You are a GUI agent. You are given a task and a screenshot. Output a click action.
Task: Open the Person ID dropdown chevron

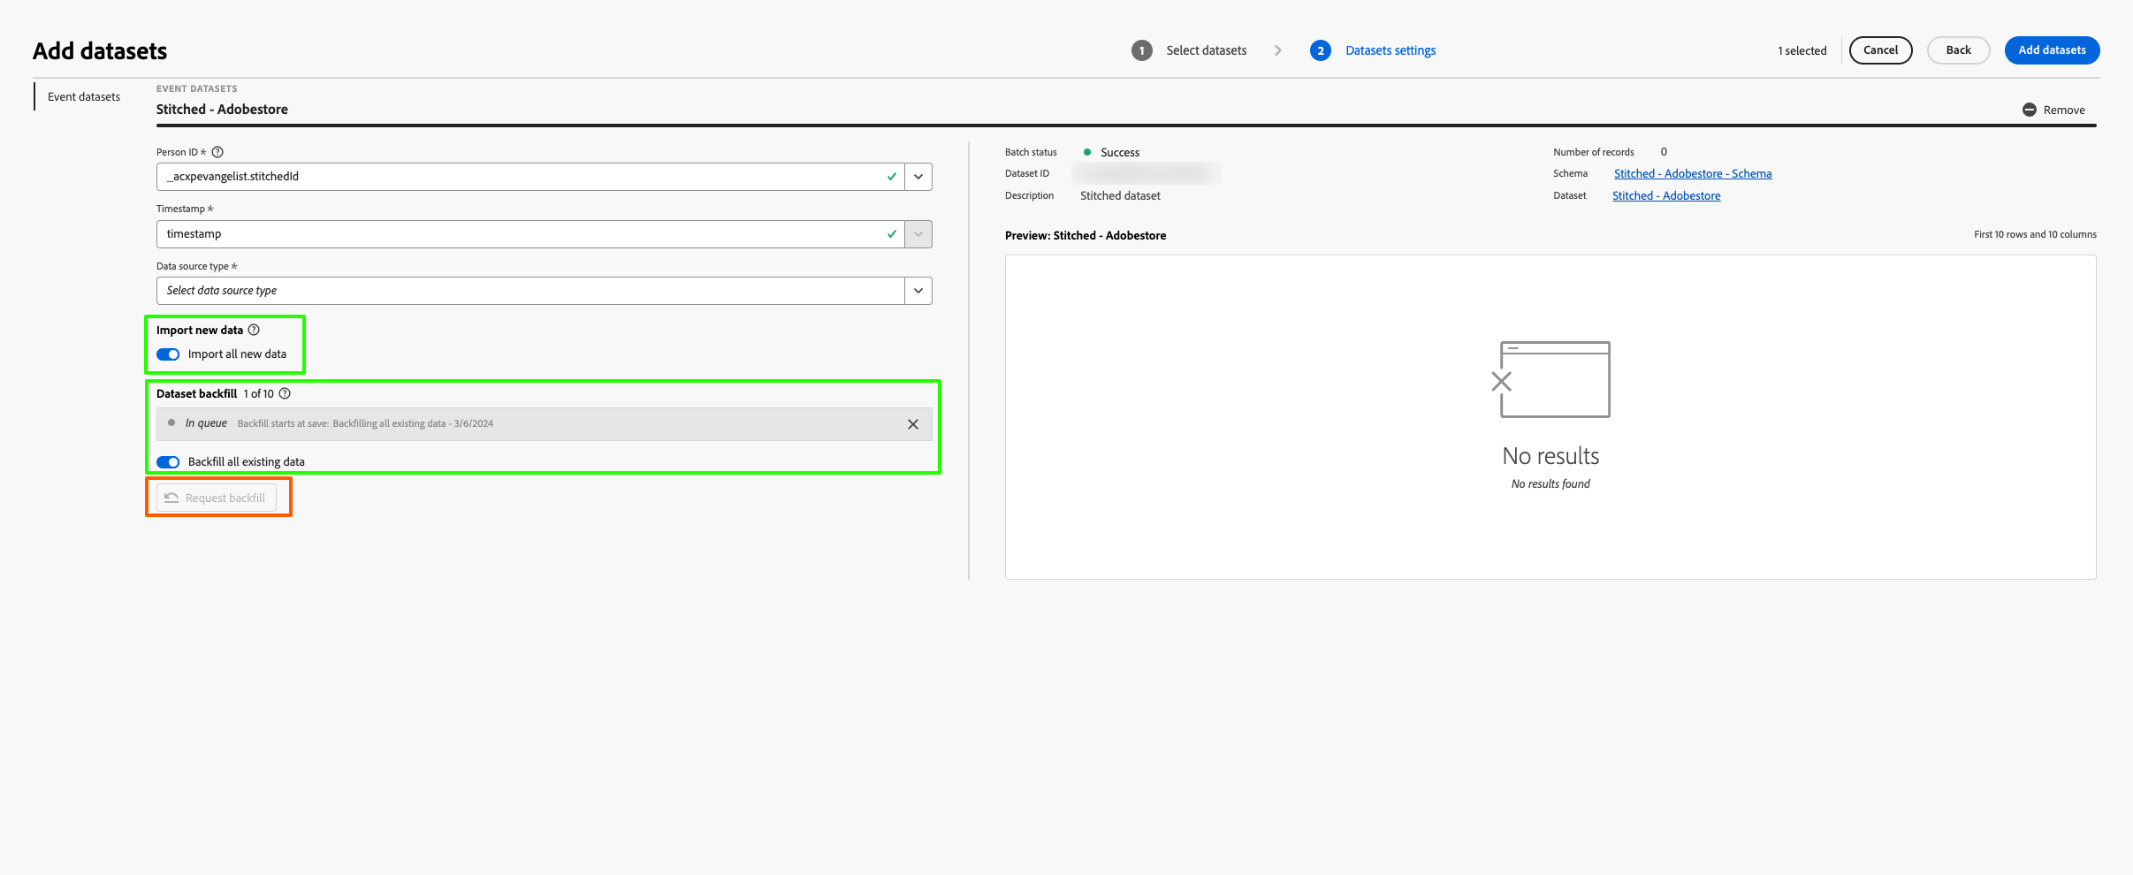tap(918, 176)
